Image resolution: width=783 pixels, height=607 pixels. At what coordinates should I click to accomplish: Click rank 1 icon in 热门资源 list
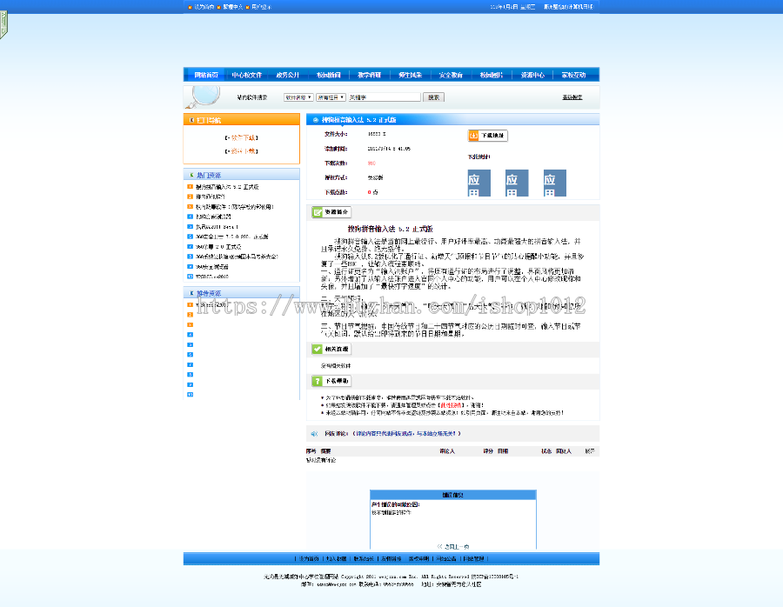(x=190, y=187)
